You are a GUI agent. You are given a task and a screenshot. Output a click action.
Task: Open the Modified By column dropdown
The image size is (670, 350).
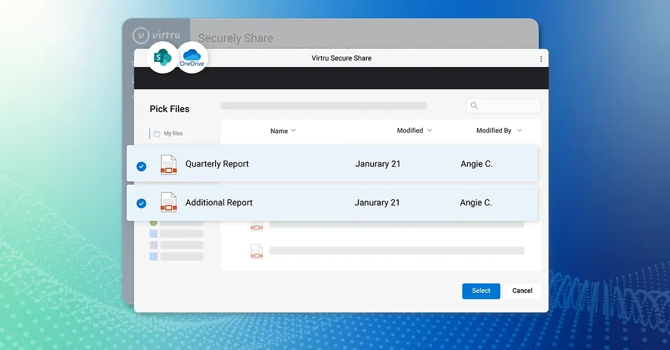coord(519,130)
